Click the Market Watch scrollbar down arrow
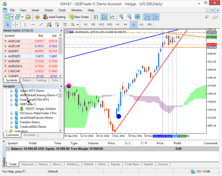222x176 pixels. [x=60, y=76]
